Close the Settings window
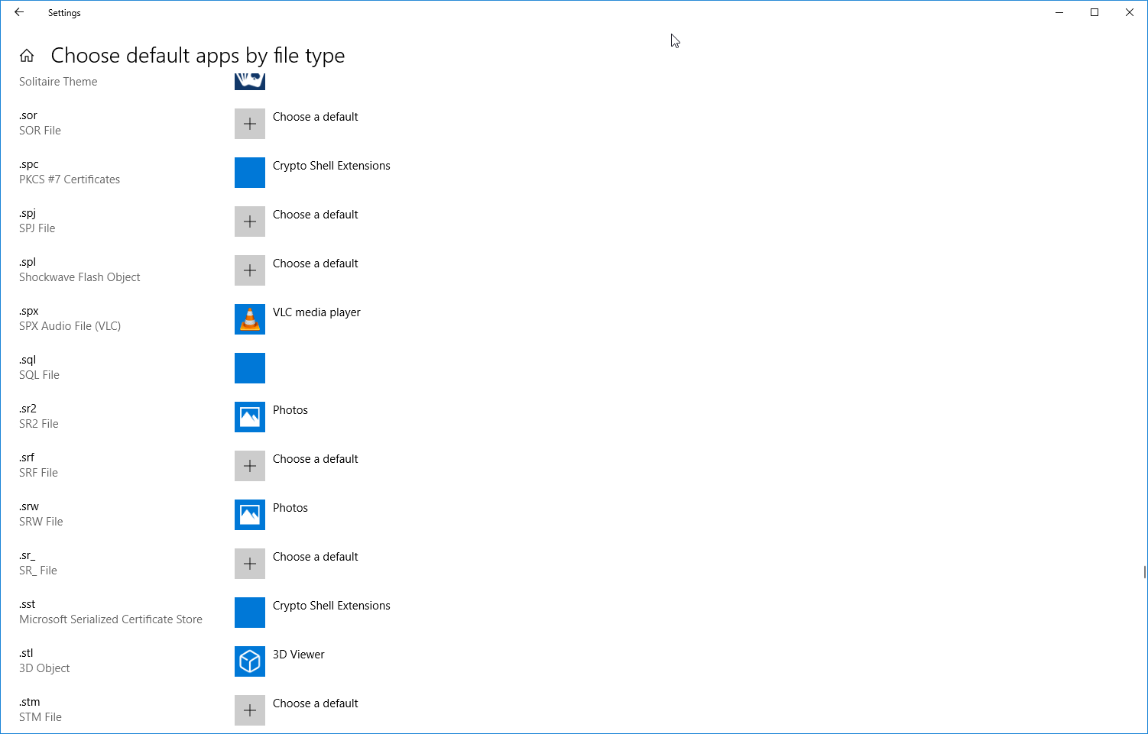1148x734 pixels. pos(1130,12)
